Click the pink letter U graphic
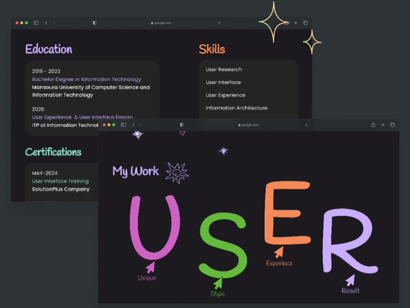 tap(155, 228)
